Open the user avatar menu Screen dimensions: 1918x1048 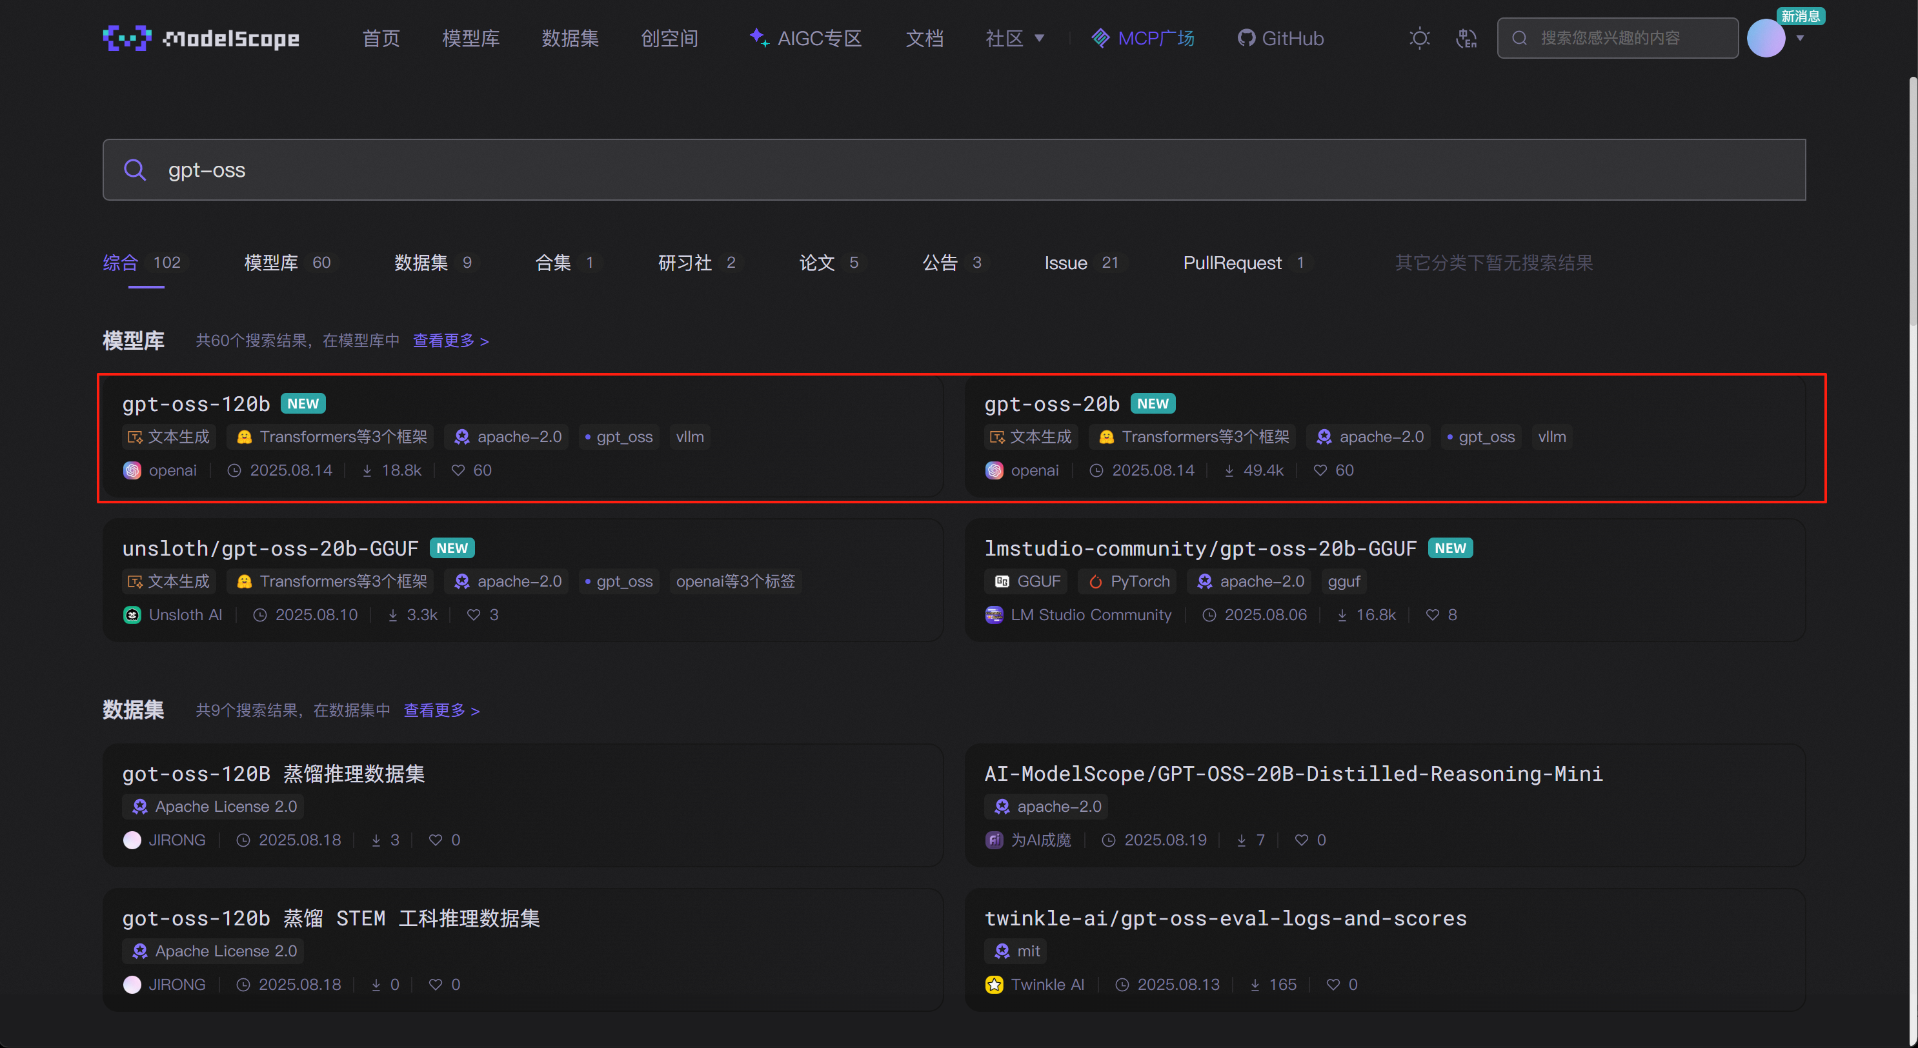click(1765, 38)
